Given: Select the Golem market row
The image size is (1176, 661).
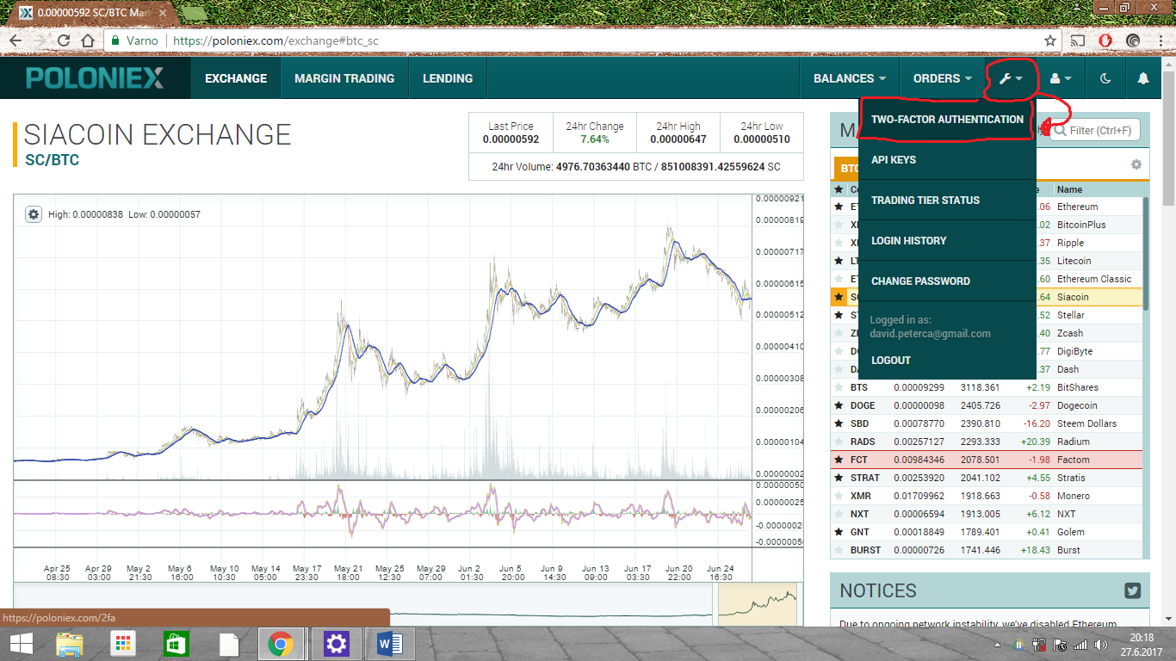Looking at the screenshot, I should (x=987, y=532).
